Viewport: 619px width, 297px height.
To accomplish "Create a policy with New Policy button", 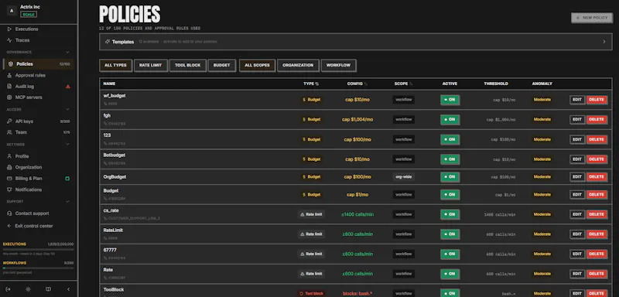I will [592, 18].
